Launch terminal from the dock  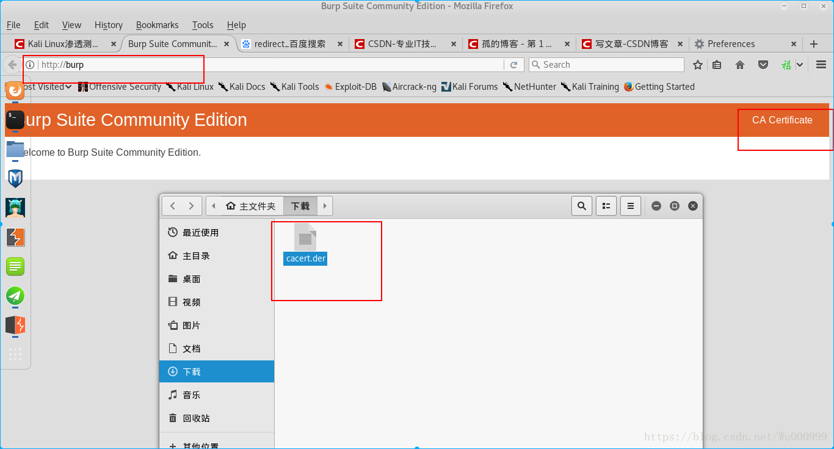pyautogui.click(x=15, y=120)
